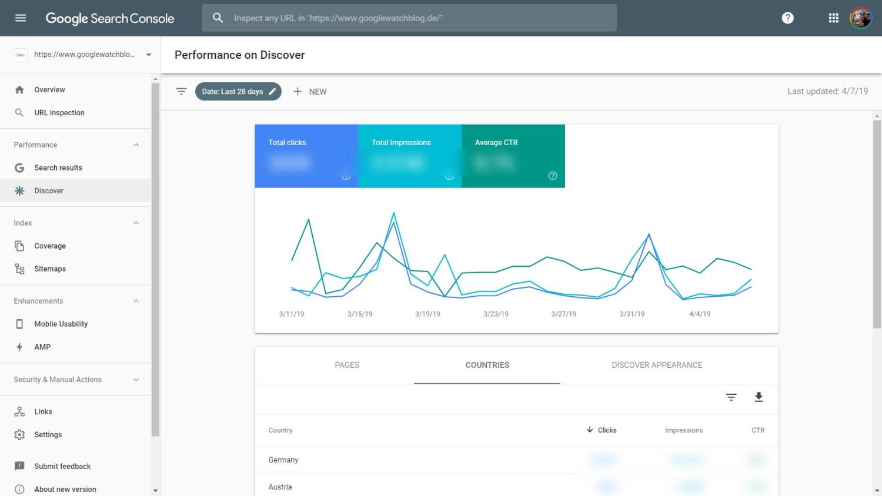Switch to the Discover Appearance tab

click(657, 365)
